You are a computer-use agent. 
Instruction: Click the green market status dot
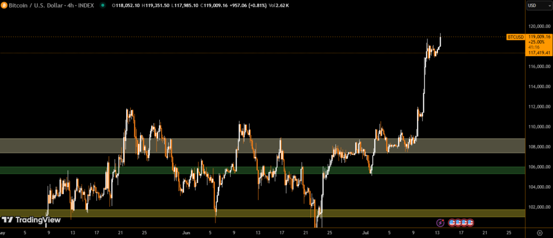pyautogui.click(x=101, y=5)
